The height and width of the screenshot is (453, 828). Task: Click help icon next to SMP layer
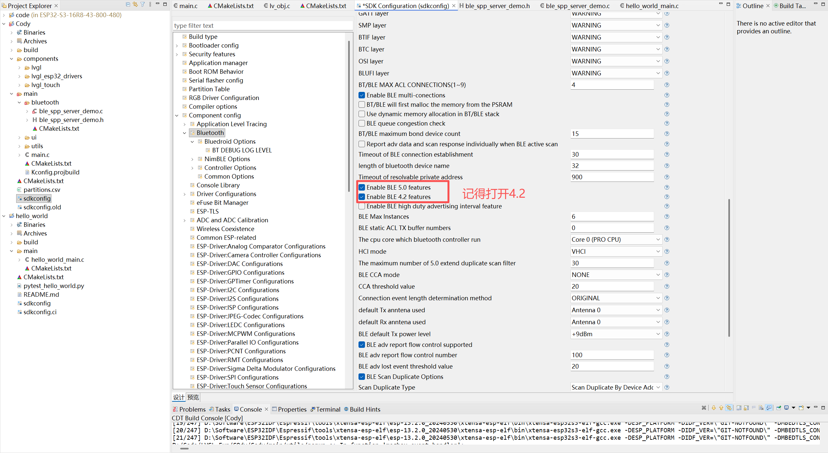click(667, 25)
